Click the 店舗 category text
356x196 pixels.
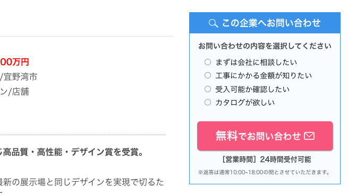pyautogui.click(x=20, y=92)
